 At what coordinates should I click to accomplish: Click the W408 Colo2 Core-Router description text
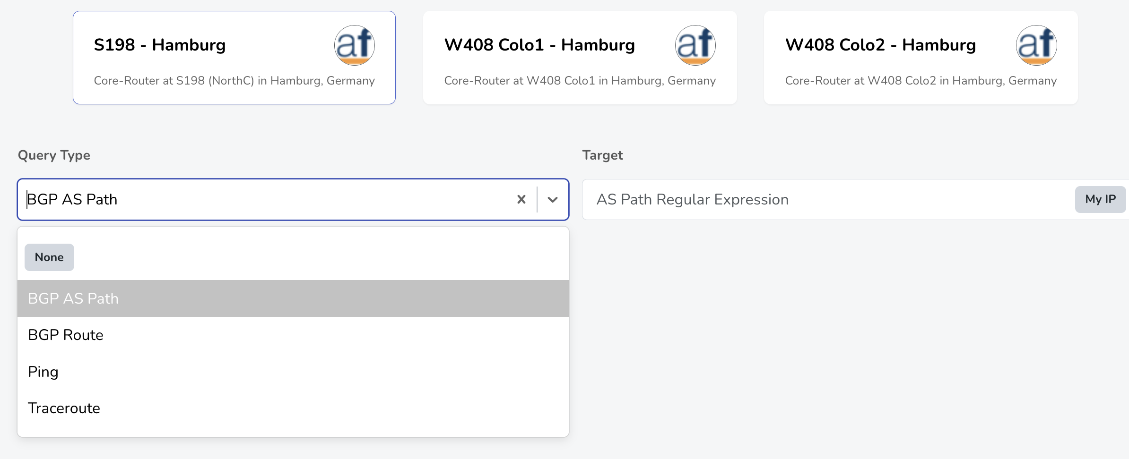coord(921,81)
